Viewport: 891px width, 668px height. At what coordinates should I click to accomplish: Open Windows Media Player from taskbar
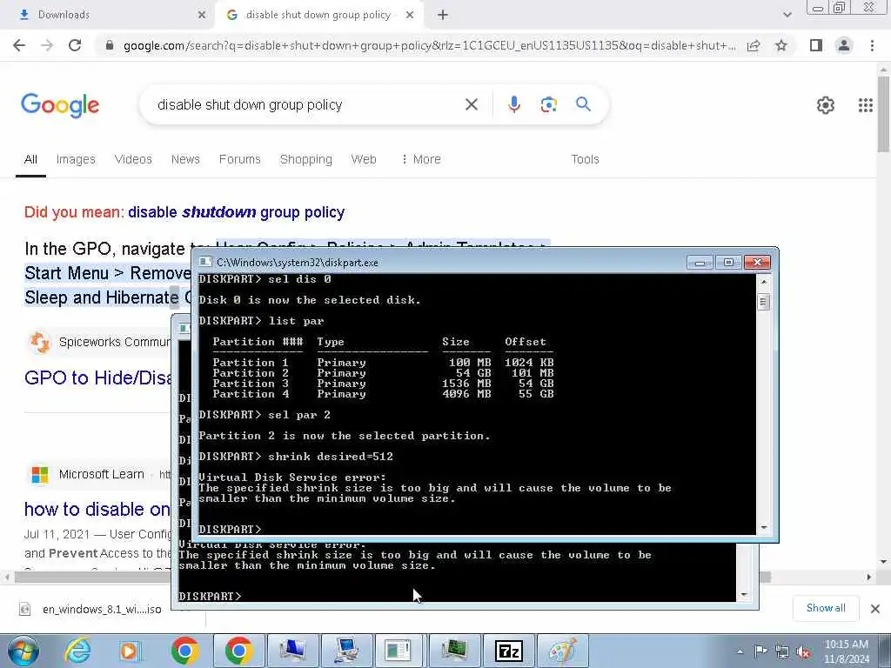[131, 651]
